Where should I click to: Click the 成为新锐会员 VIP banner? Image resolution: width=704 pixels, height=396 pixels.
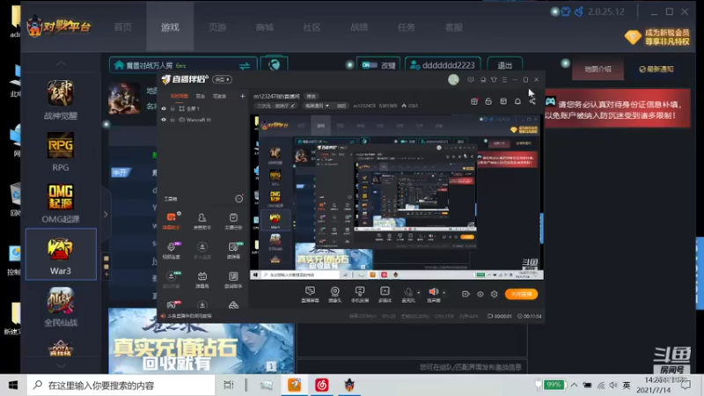[x=656, y=37]
